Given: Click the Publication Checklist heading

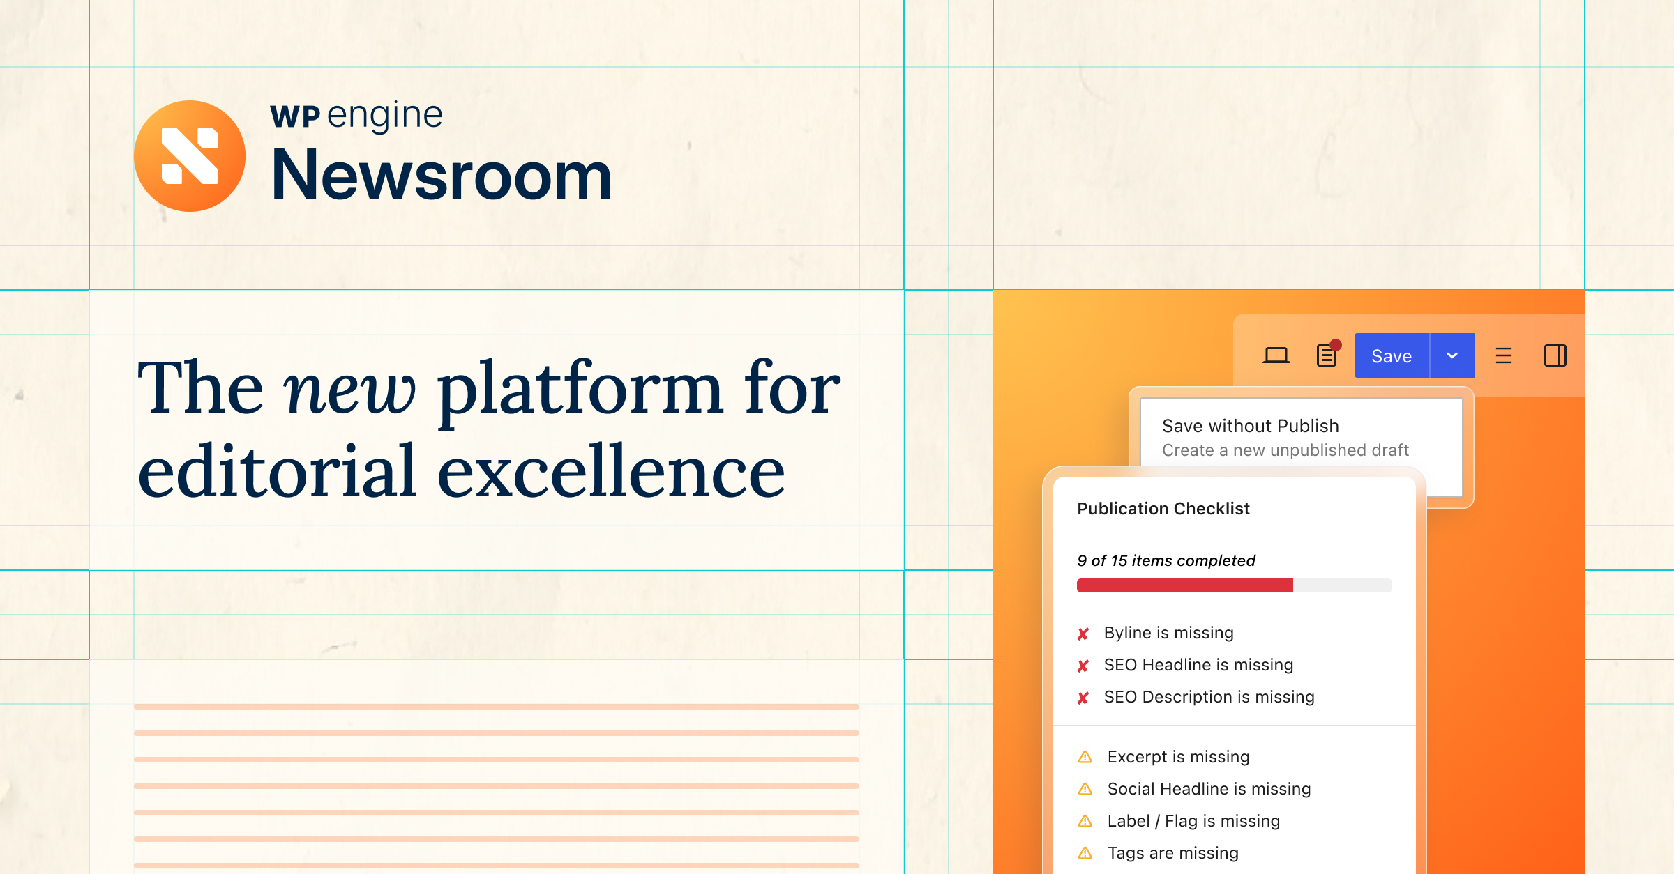Looking at the screenshot, I should pos(1163,509).
